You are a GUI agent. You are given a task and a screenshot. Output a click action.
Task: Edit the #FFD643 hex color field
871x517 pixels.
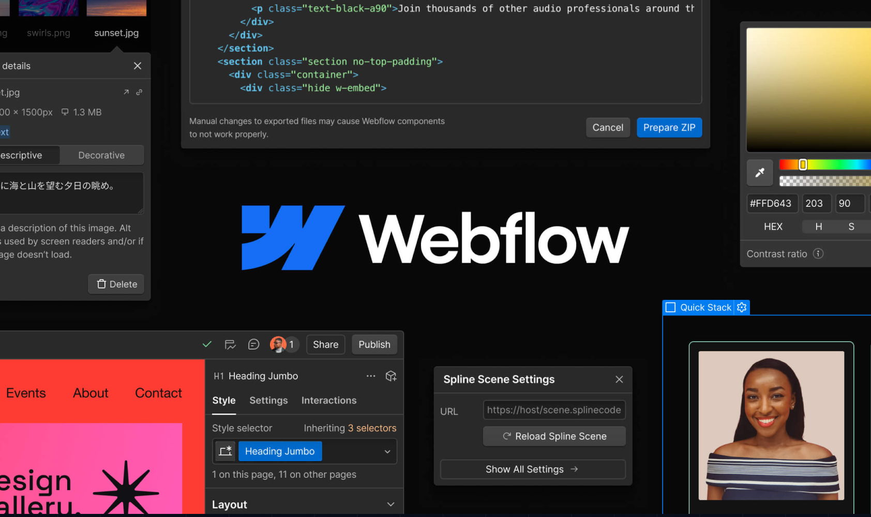click(x=772, y=203)
